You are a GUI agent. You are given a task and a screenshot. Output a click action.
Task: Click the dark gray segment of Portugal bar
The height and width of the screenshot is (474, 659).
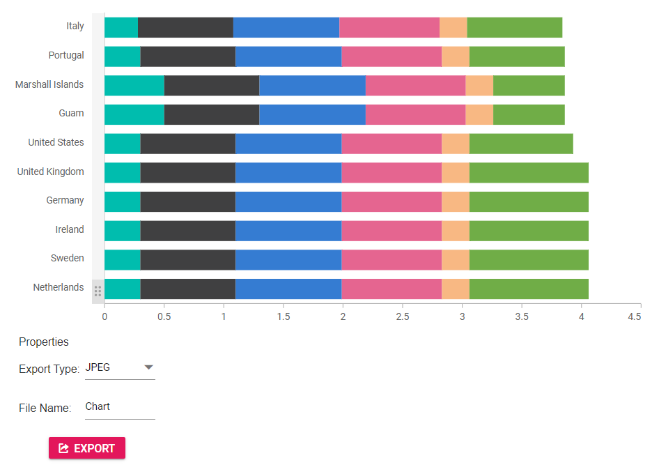[187, 56]
